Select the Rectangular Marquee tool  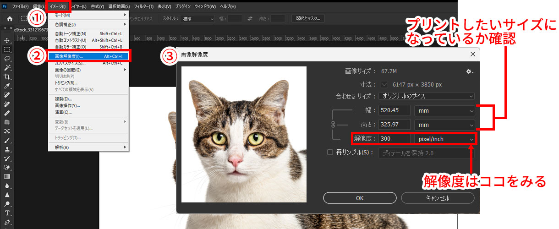pyautogui.click(x=7, y=49)
